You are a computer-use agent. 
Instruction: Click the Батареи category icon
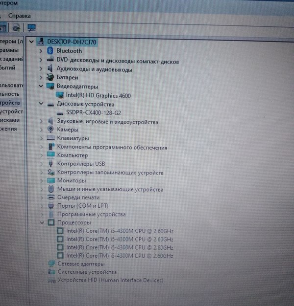coord(50,77)
